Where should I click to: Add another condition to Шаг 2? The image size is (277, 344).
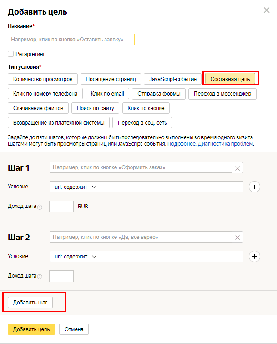(254, 257)
